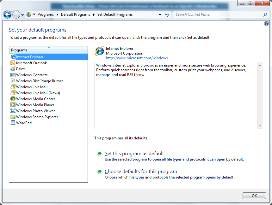Click the Set Default Programs breadcrumb
The width and height of the screenshot is (272, 205).
pos(115,15)
